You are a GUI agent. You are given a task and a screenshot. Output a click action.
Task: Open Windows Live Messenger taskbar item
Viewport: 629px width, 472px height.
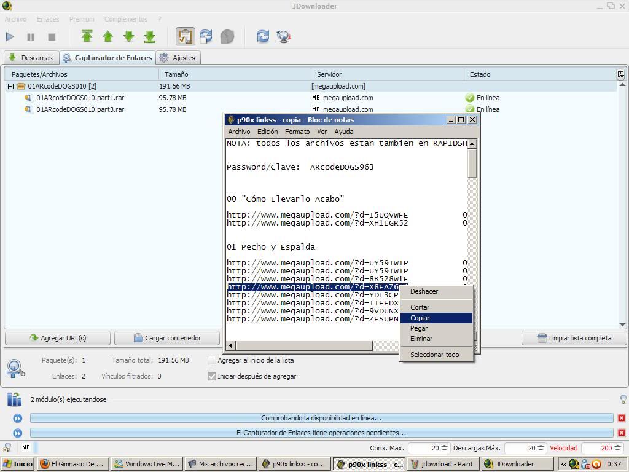147,464
